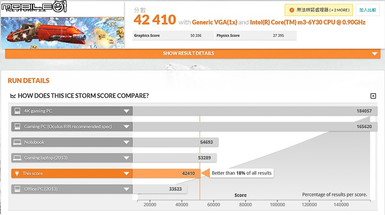Click the Percentage of results per score text

[334, 194]
